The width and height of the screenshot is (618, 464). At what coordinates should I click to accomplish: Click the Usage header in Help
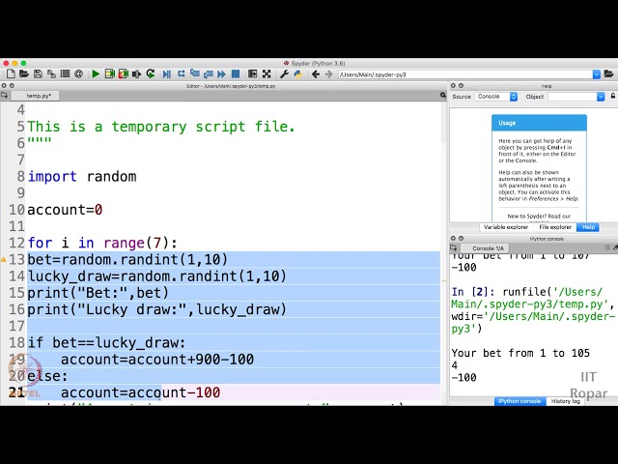tap(539, 123)
